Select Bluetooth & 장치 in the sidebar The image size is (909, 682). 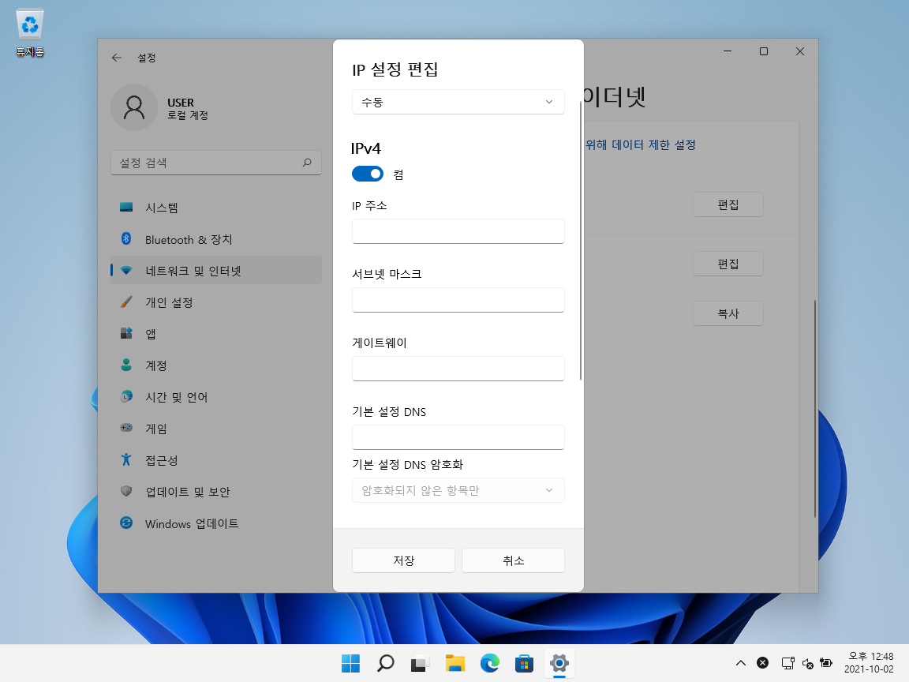[x=188, y=238]
